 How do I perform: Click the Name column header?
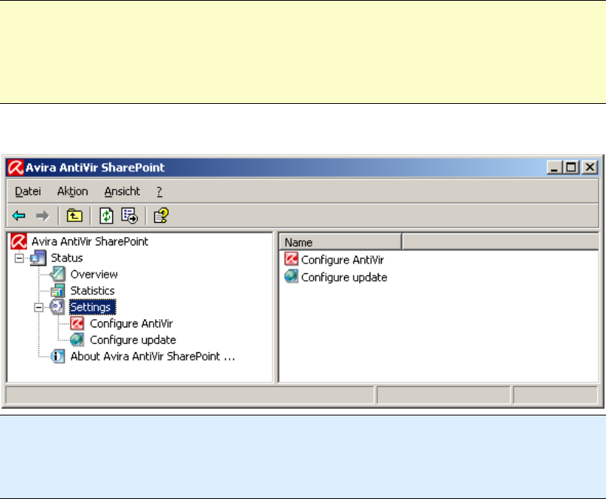(340, 242)
